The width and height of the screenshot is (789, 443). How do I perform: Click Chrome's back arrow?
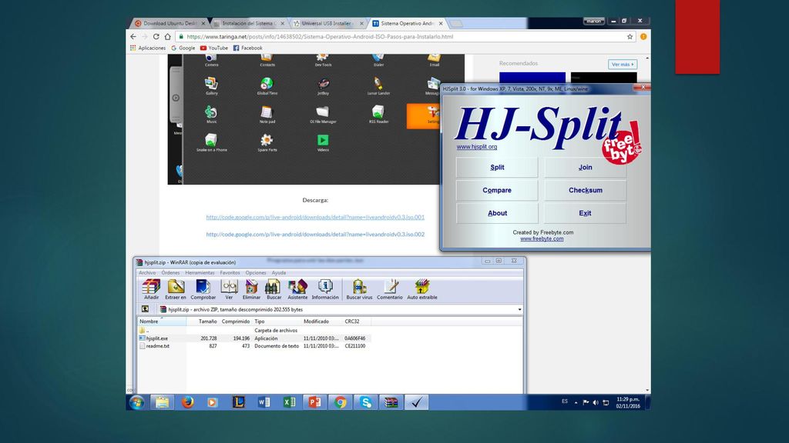tap(133, 37)
